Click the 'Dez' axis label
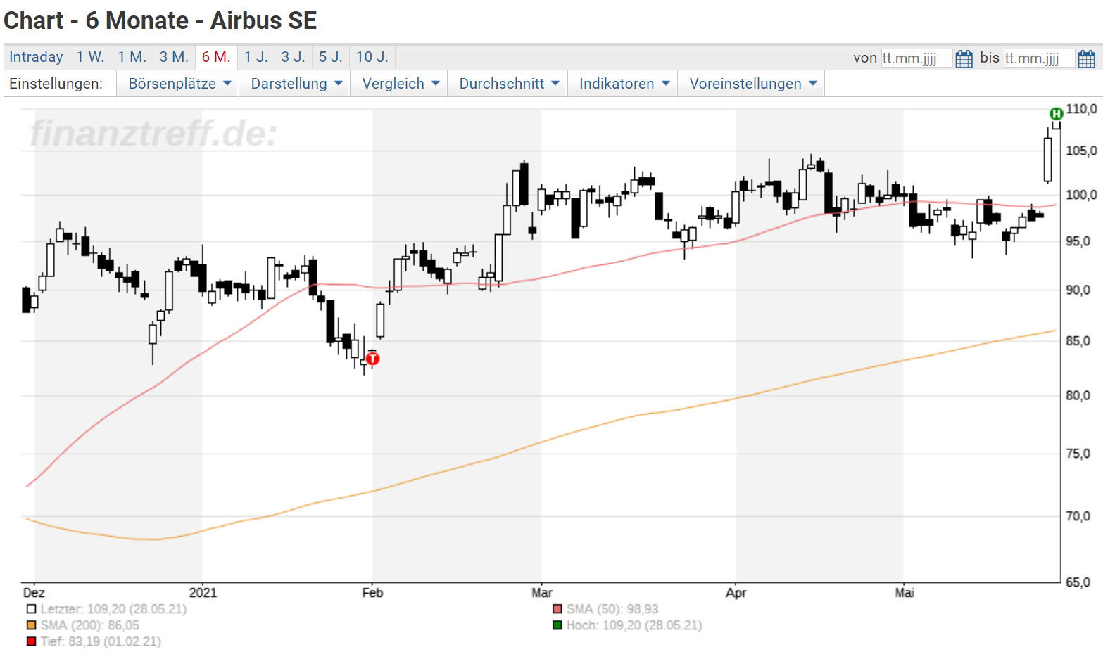Viewport: 1103px width, 666px height. (34, 593)
